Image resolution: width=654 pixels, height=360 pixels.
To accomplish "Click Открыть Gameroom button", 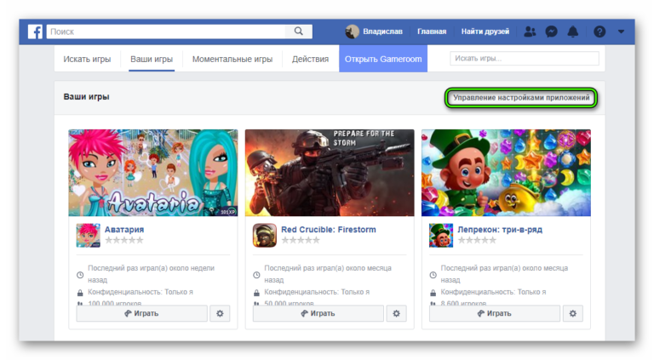I will [385, 60].
